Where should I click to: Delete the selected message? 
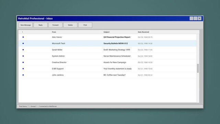tap(70, 25)
